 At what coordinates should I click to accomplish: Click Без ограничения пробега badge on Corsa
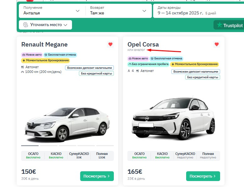click(148, 64)
